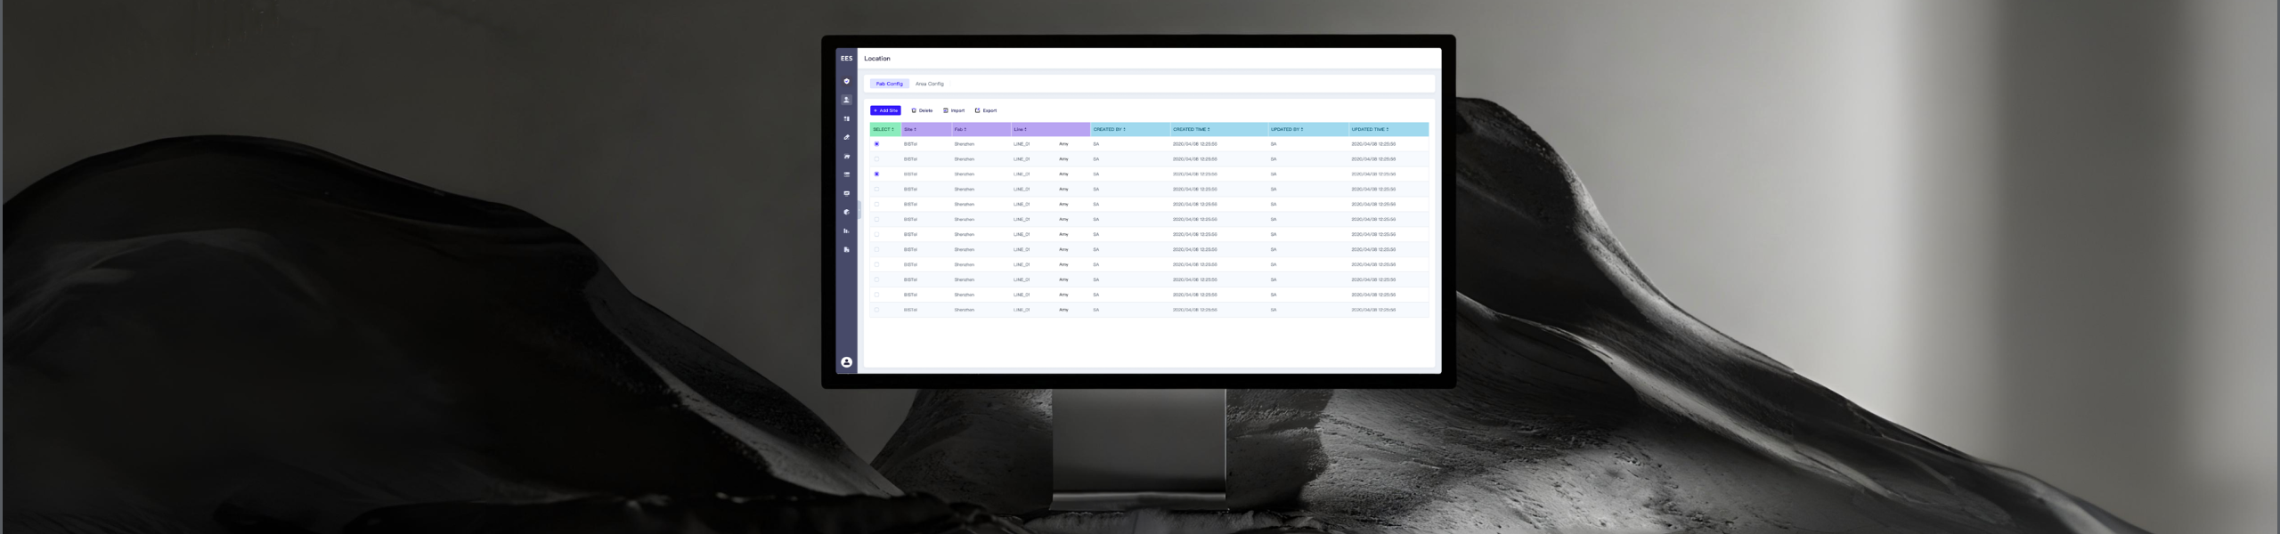Sort table by Site column
Screen dimensions: 2280x534
[x=910, y=130]
